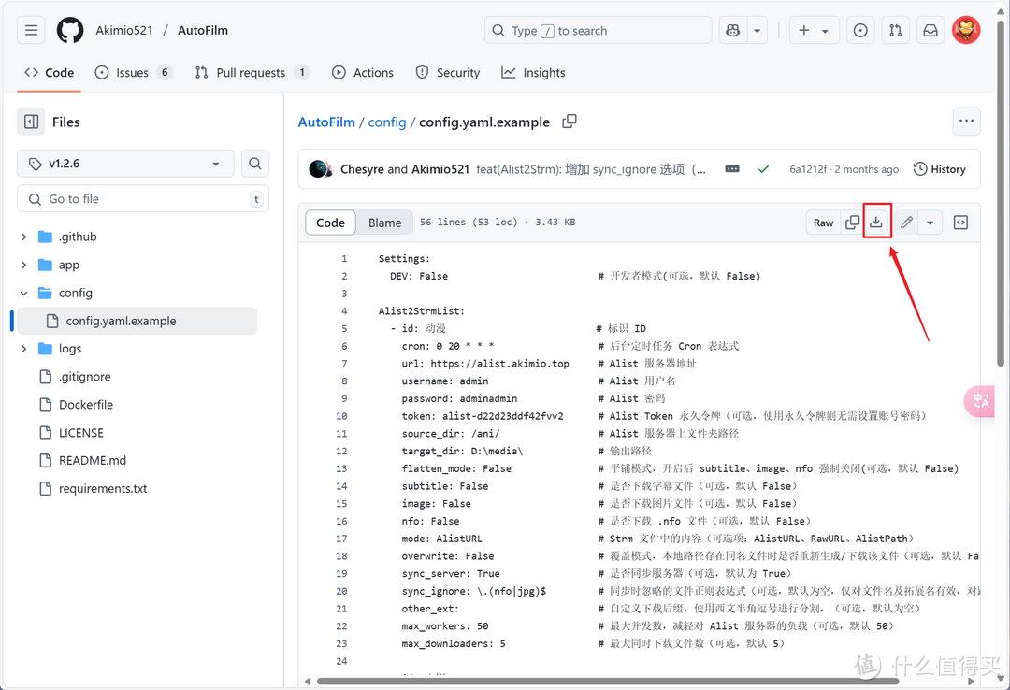Copy raw file contents icon

tap(852, 223)
